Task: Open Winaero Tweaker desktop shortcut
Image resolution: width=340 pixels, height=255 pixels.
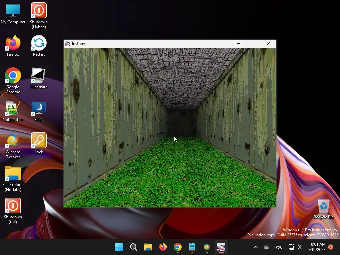Action: 13,146
